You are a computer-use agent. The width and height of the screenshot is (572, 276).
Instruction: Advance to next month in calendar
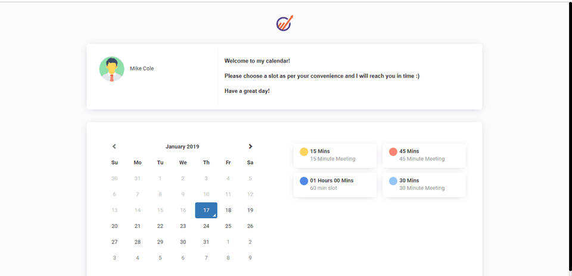tap(250, 146)
